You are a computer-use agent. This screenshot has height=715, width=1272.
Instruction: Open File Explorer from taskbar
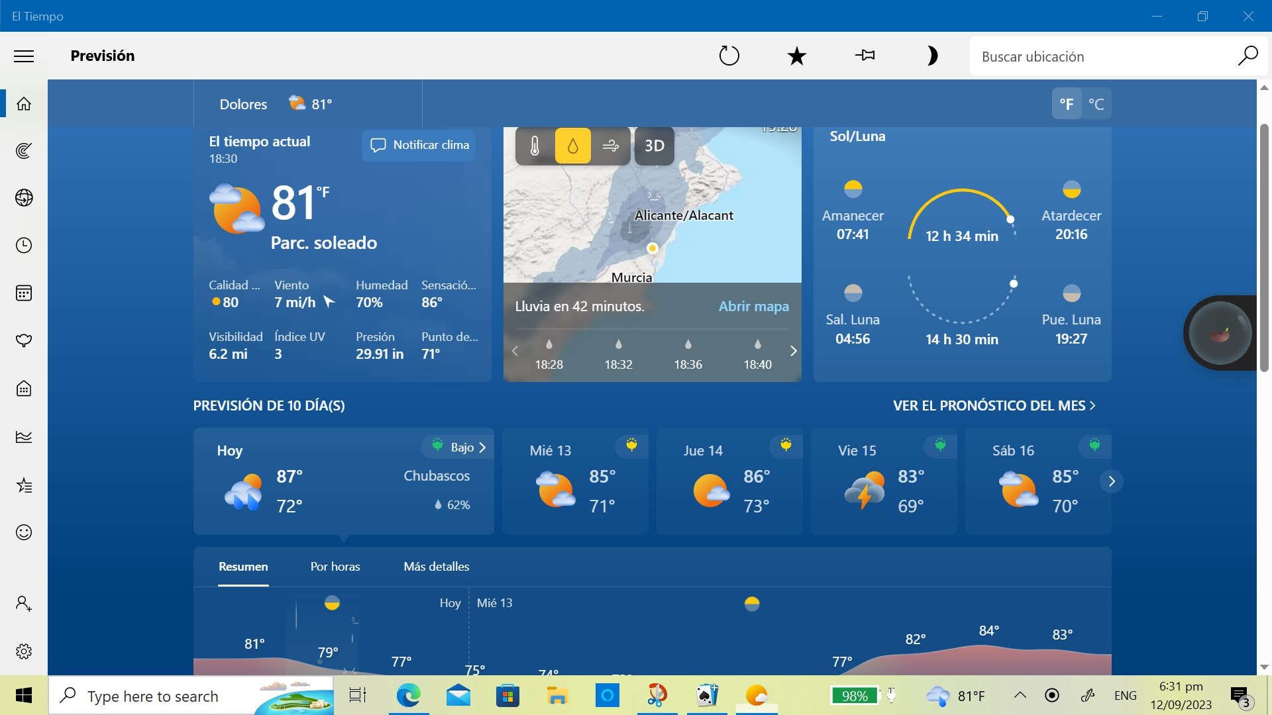click(557, 696)
